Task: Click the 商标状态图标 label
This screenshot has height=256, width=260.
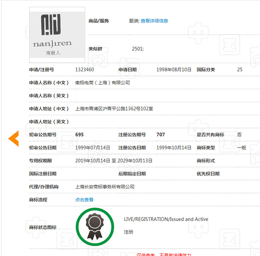Action: point(43,227)
